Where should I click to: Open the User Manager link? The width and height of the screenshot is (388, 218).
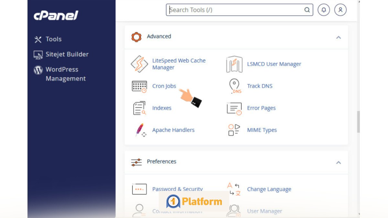point(264,211)
